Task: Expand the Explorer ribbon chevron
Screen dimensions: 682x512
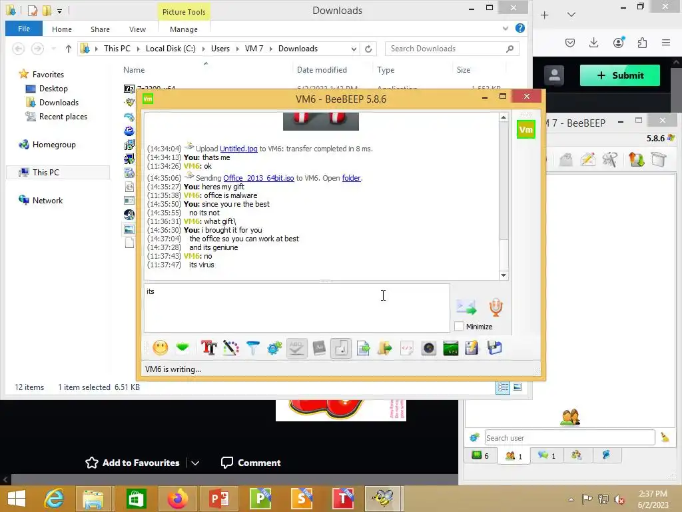Action: pyautogui.click(x=505, y=28)
